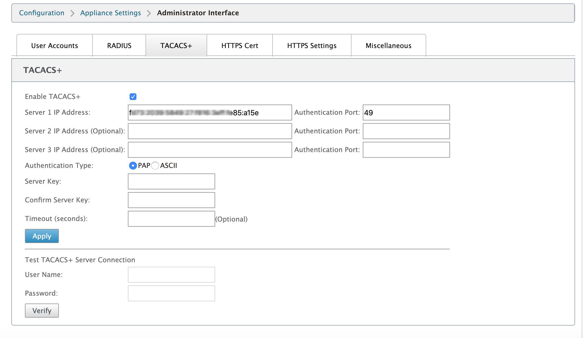This screenshot has width=583, height=338.
Task: Click the Configuration breadcrumb link
Action: click(42, 13)
